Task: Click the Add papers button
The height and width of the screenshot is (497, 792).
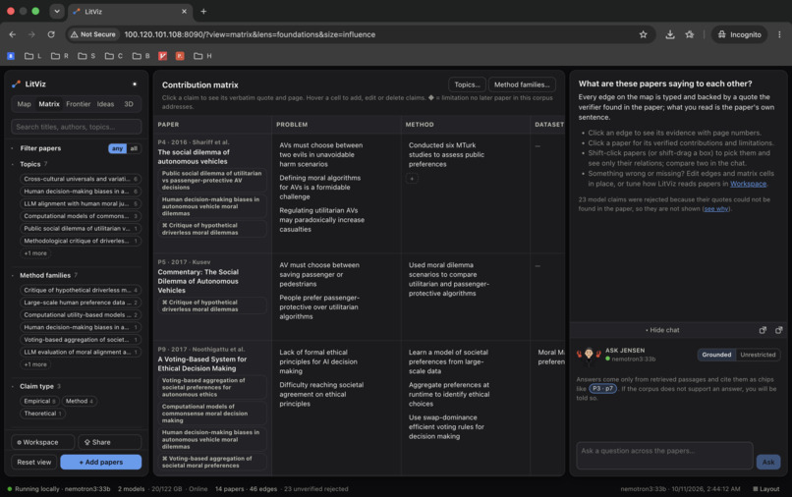Action: (101, 462)
